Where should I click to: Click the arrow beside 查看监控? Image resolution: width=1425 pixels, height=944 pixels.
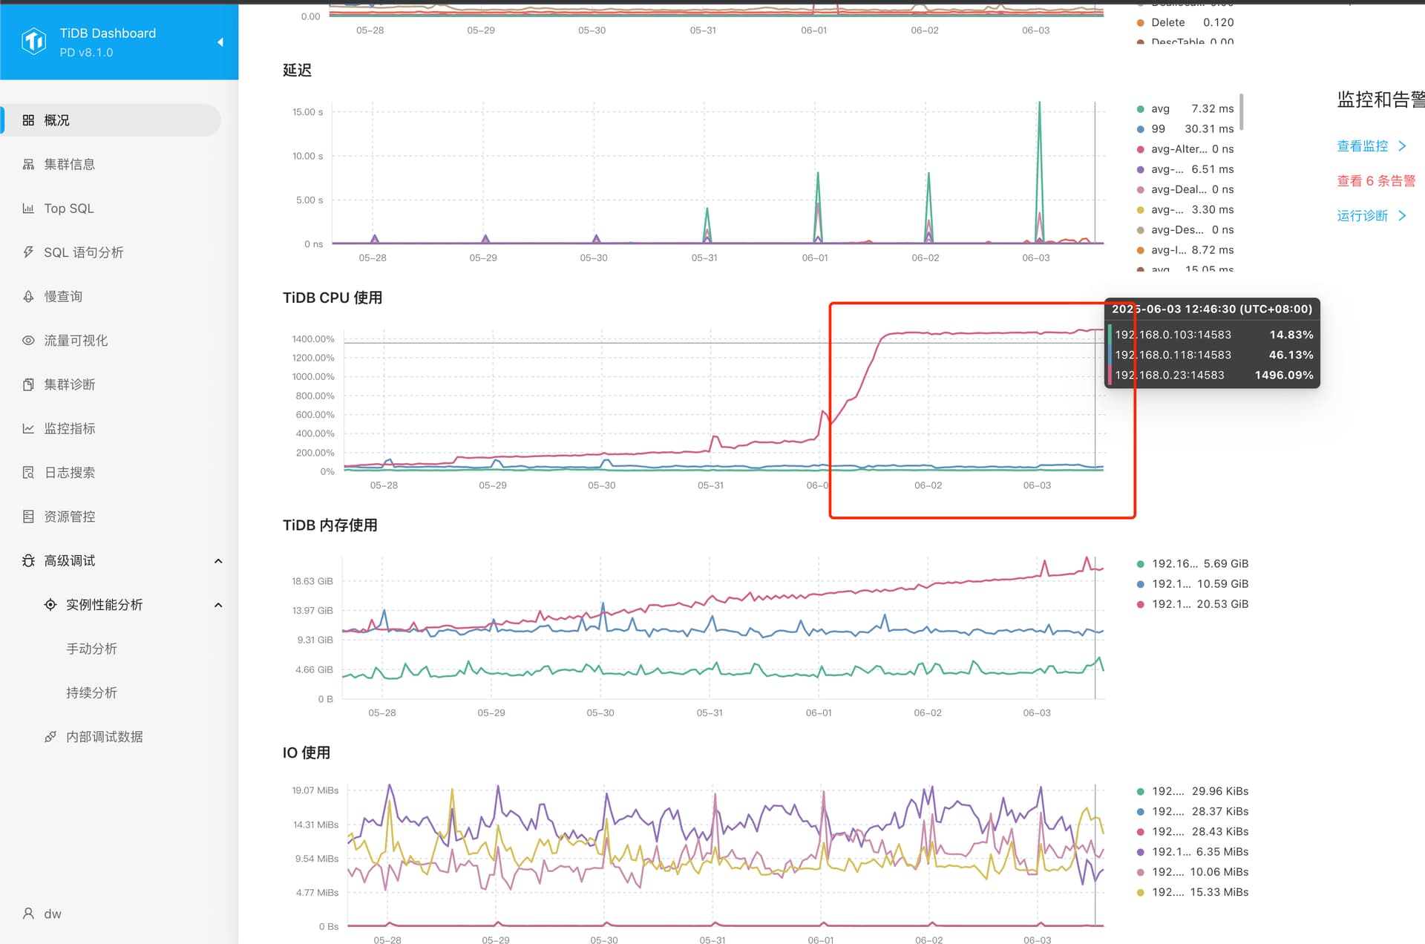pyautogui.click(x=1402, y=146)
